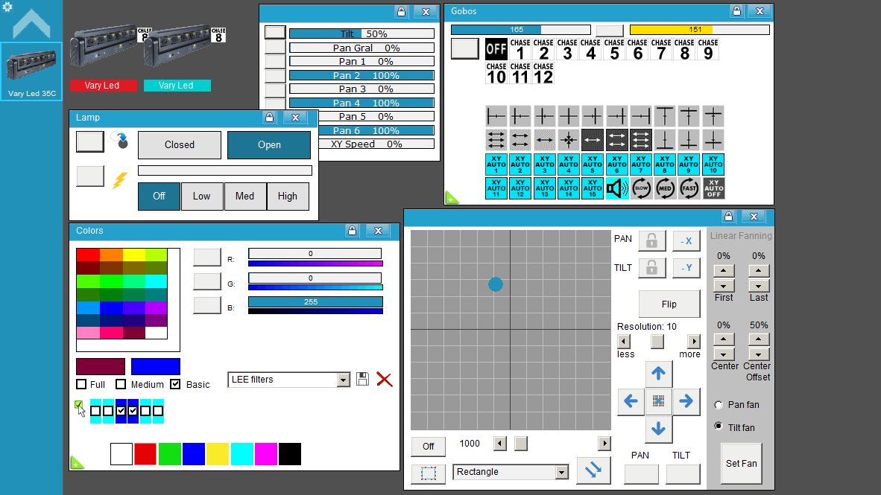
Task: Select Chase 9 in Gobos
Action: tap(708, 49)
